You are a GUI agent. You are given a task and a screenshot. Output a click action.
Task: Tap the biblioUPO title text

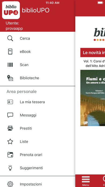(36, 10)
